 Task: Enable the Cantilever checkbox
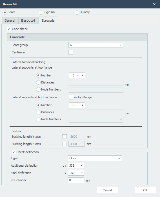[x=71, y=52]
